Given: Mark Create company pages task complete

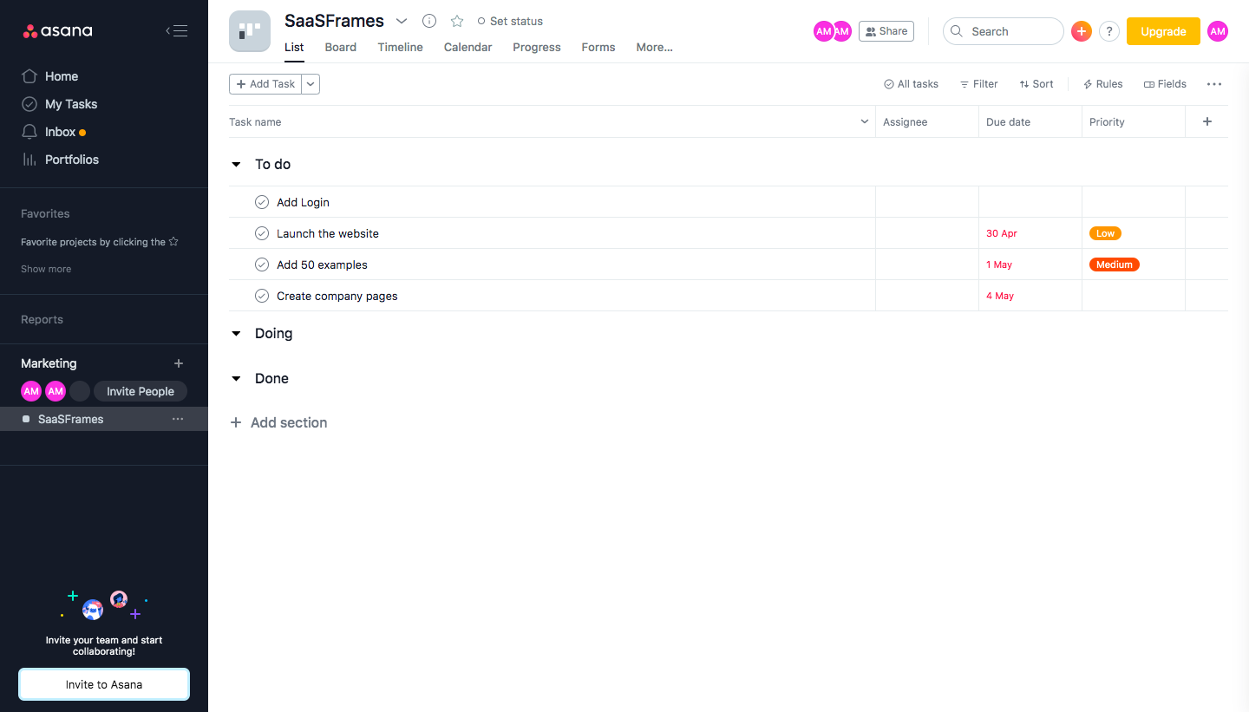Looking at the screenshot, I should click(x=262, y=296).
